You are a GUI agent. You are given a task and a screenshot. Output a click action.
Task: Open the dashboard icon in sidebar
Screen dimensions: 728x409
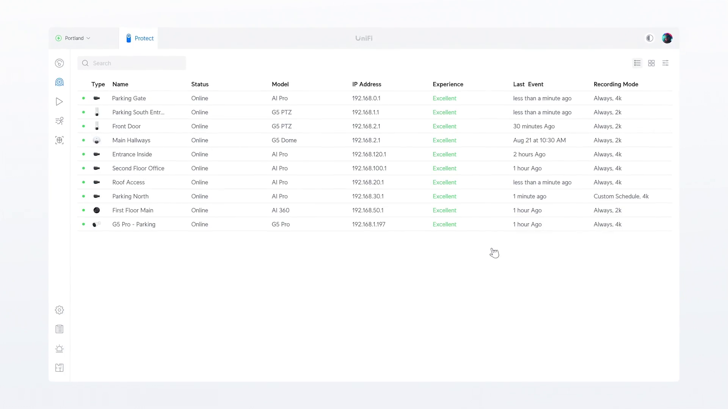pyautogui.click(x=59, y=63)
